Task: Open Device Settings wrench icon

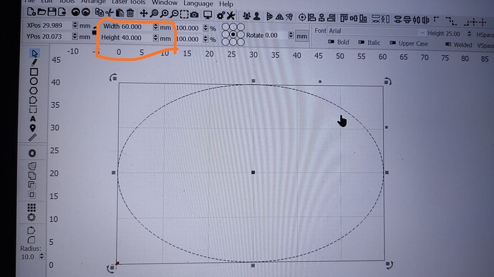Action: tap(231, 16)
